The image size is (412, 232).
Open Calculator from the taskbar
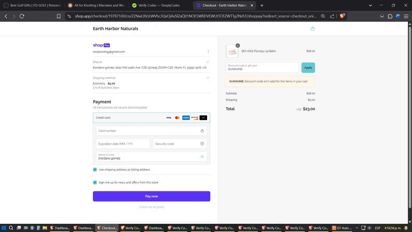tap(38, 228)
